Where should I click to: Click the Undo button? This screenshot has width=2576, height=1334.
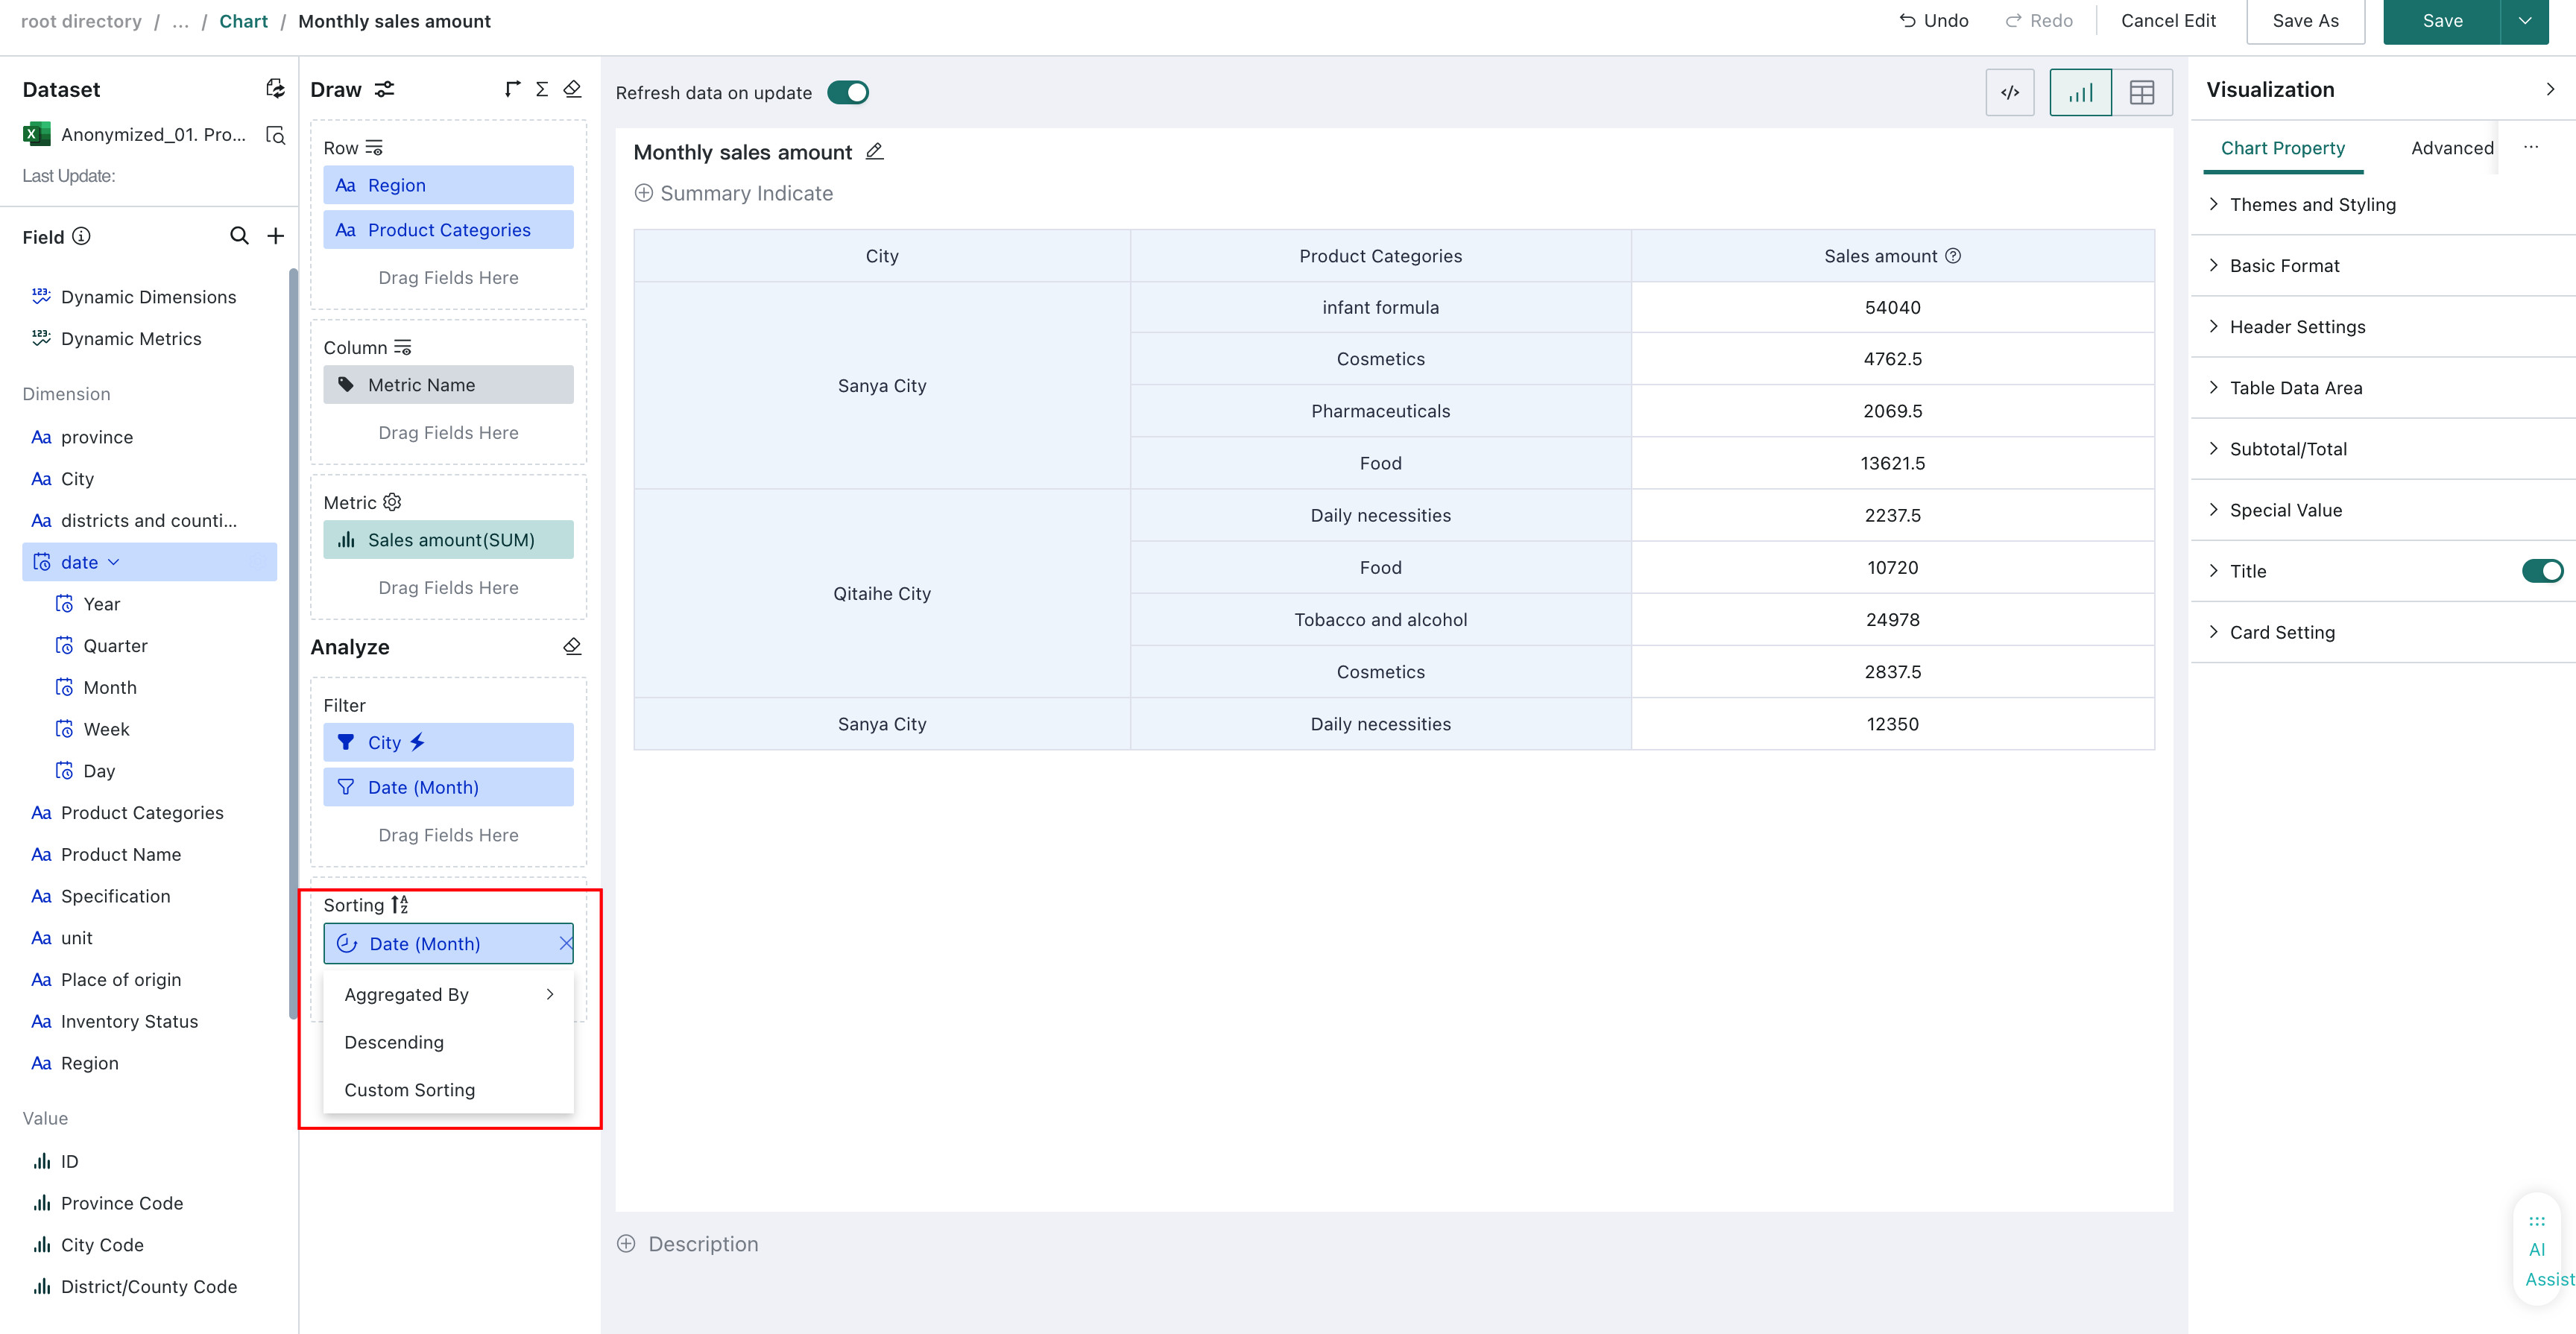[1934, 20]
